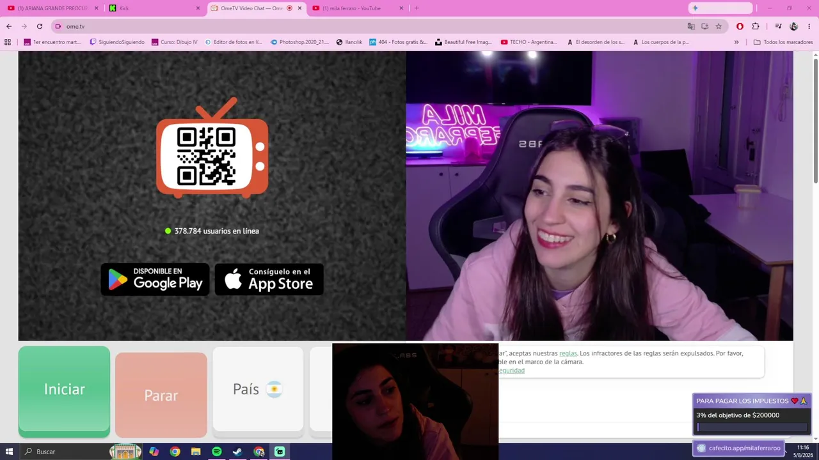
Task: Open a new browser tab
Action: (417, 8)
